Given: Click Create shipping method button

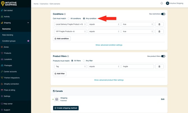Looking at the screenshot, I should (x=66, y=108).
